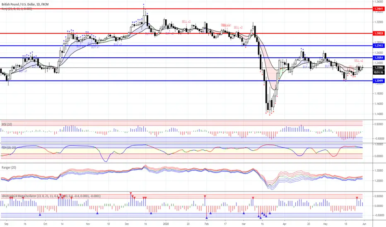
Task: Click the Nov date label on time axis
Action: pos(88,224)
